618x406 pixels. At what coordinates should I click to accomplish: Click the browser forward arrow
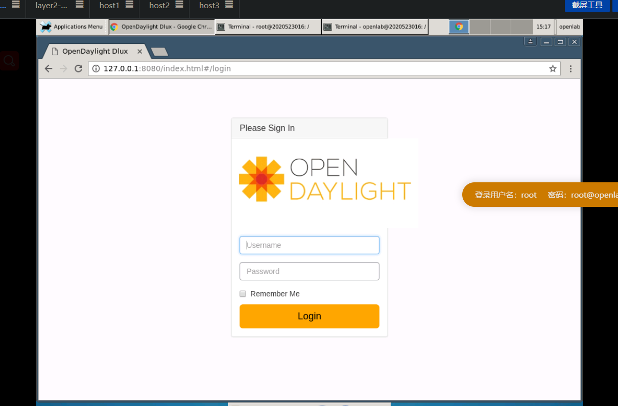tap(63, 68)
